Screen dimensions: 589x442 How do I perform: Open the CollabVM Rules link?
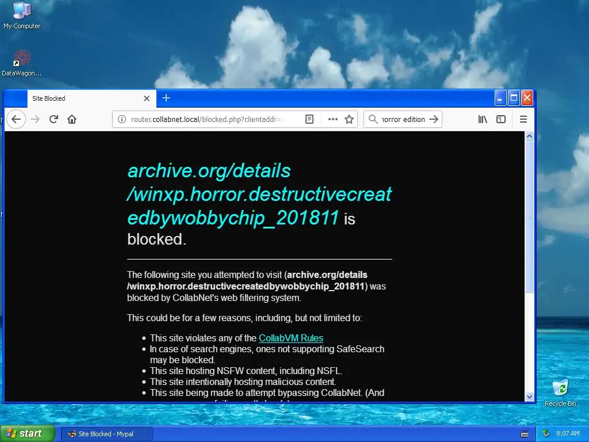coord(290,338)
